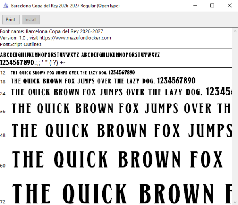Click the scrollbar up arrow
Image resolution: width=238 pixels, height=205 pixels.
click(235, 31)
